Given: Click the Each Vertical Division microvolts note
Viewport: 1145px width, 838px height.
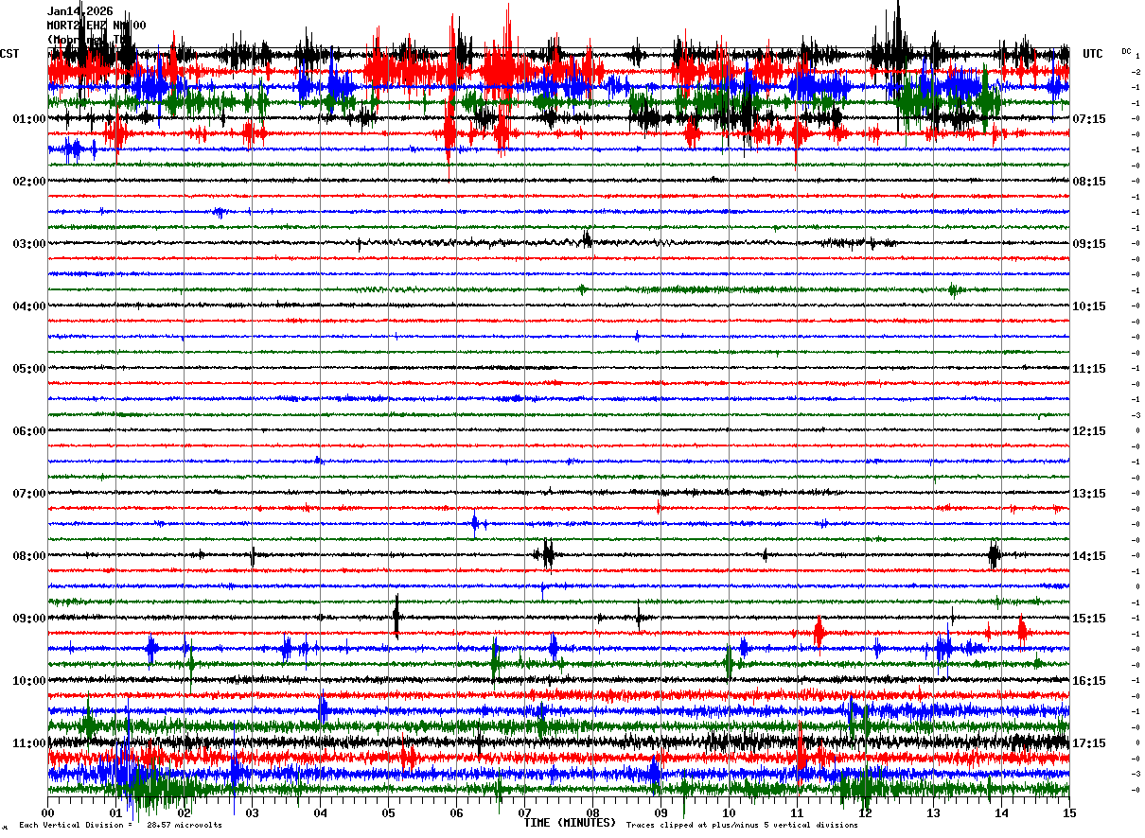Looking at the screenshot, I should coord(120,825).
